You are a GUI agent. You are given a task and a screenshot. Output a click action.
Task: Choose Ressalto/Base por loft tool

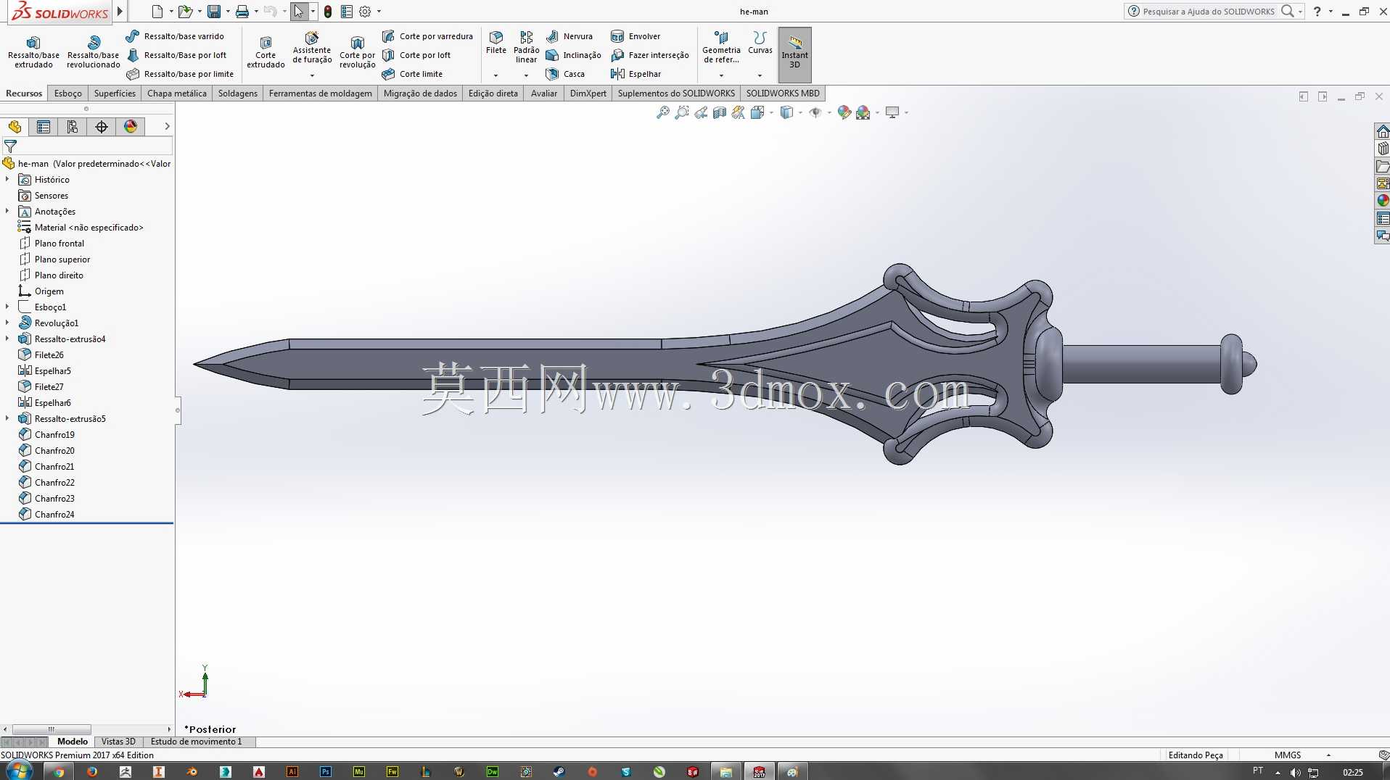coord(176,55)
